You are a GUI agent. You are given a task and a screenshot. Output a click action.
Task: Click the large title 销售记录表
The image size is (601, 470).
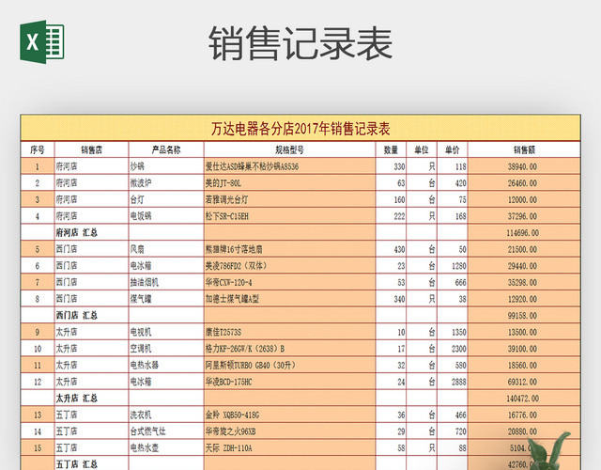(300, 43)
